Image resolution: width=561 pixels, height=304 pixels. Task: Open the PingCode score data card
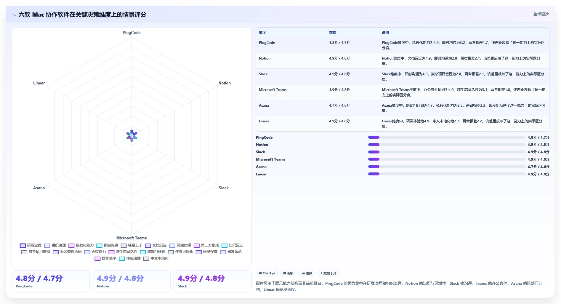click(51, 281)
